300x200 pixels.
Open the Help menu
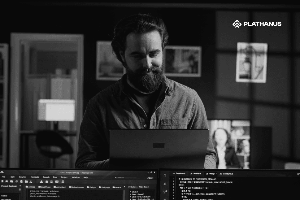[86, 178]
